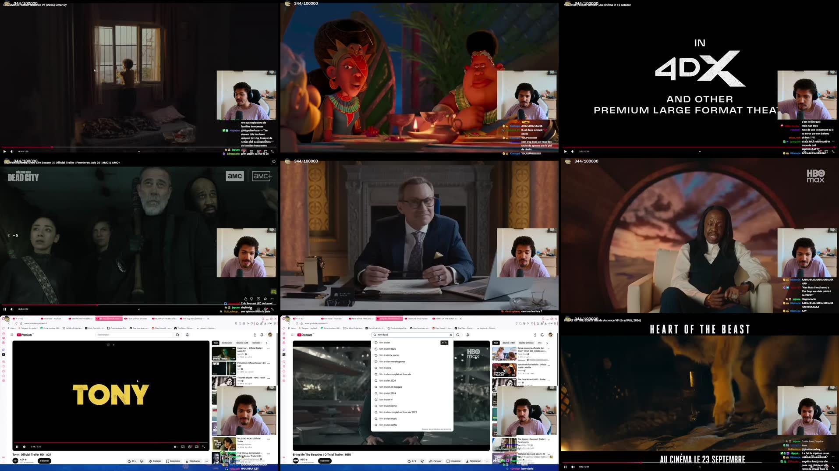
Task: Open more actions menu under Tony trailer
Action: point(206,461)
